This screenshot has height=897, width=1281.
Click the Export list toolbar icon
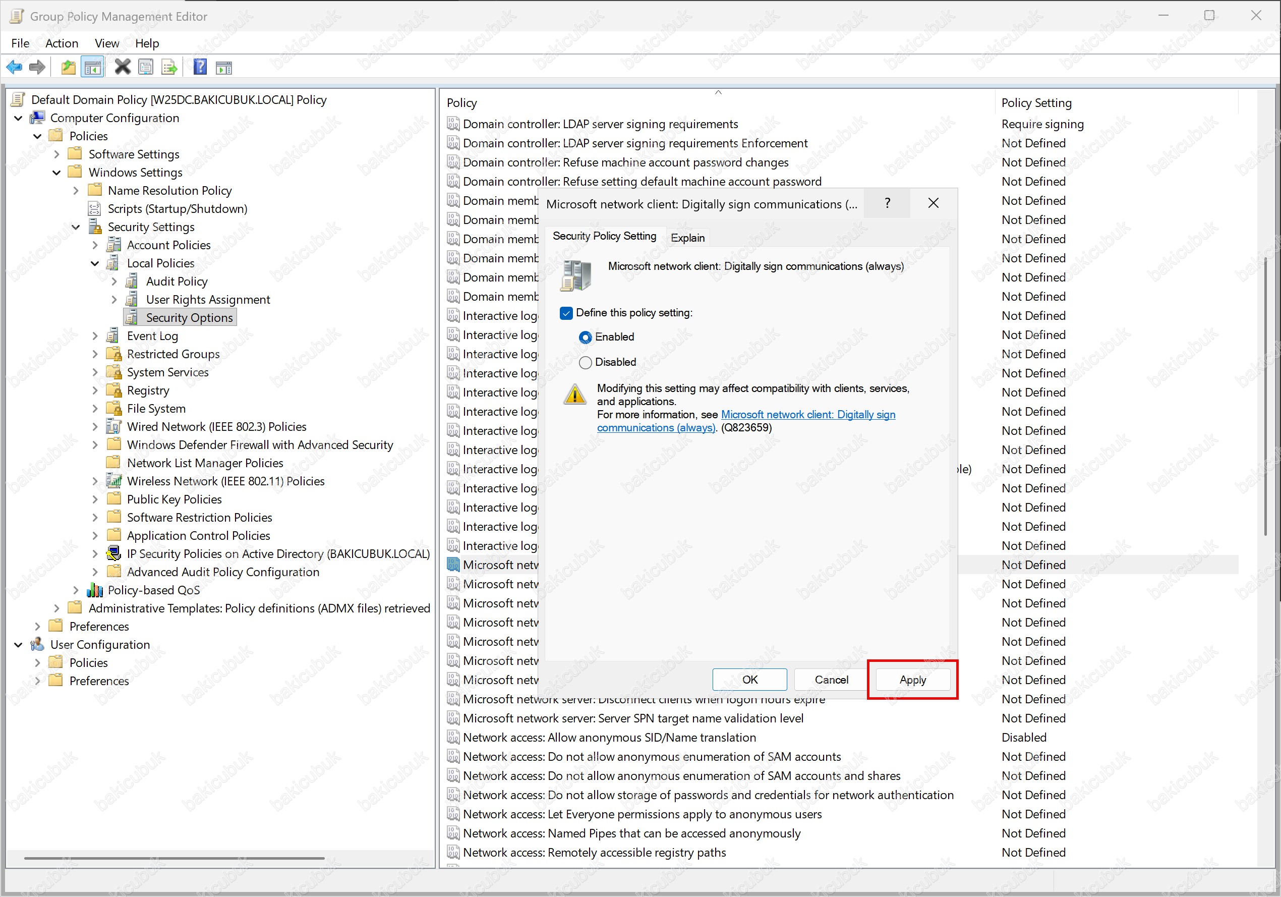[169, 68]
